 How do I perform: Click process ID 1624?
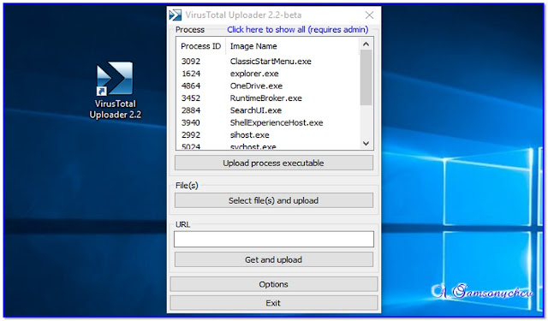[191, 74]
